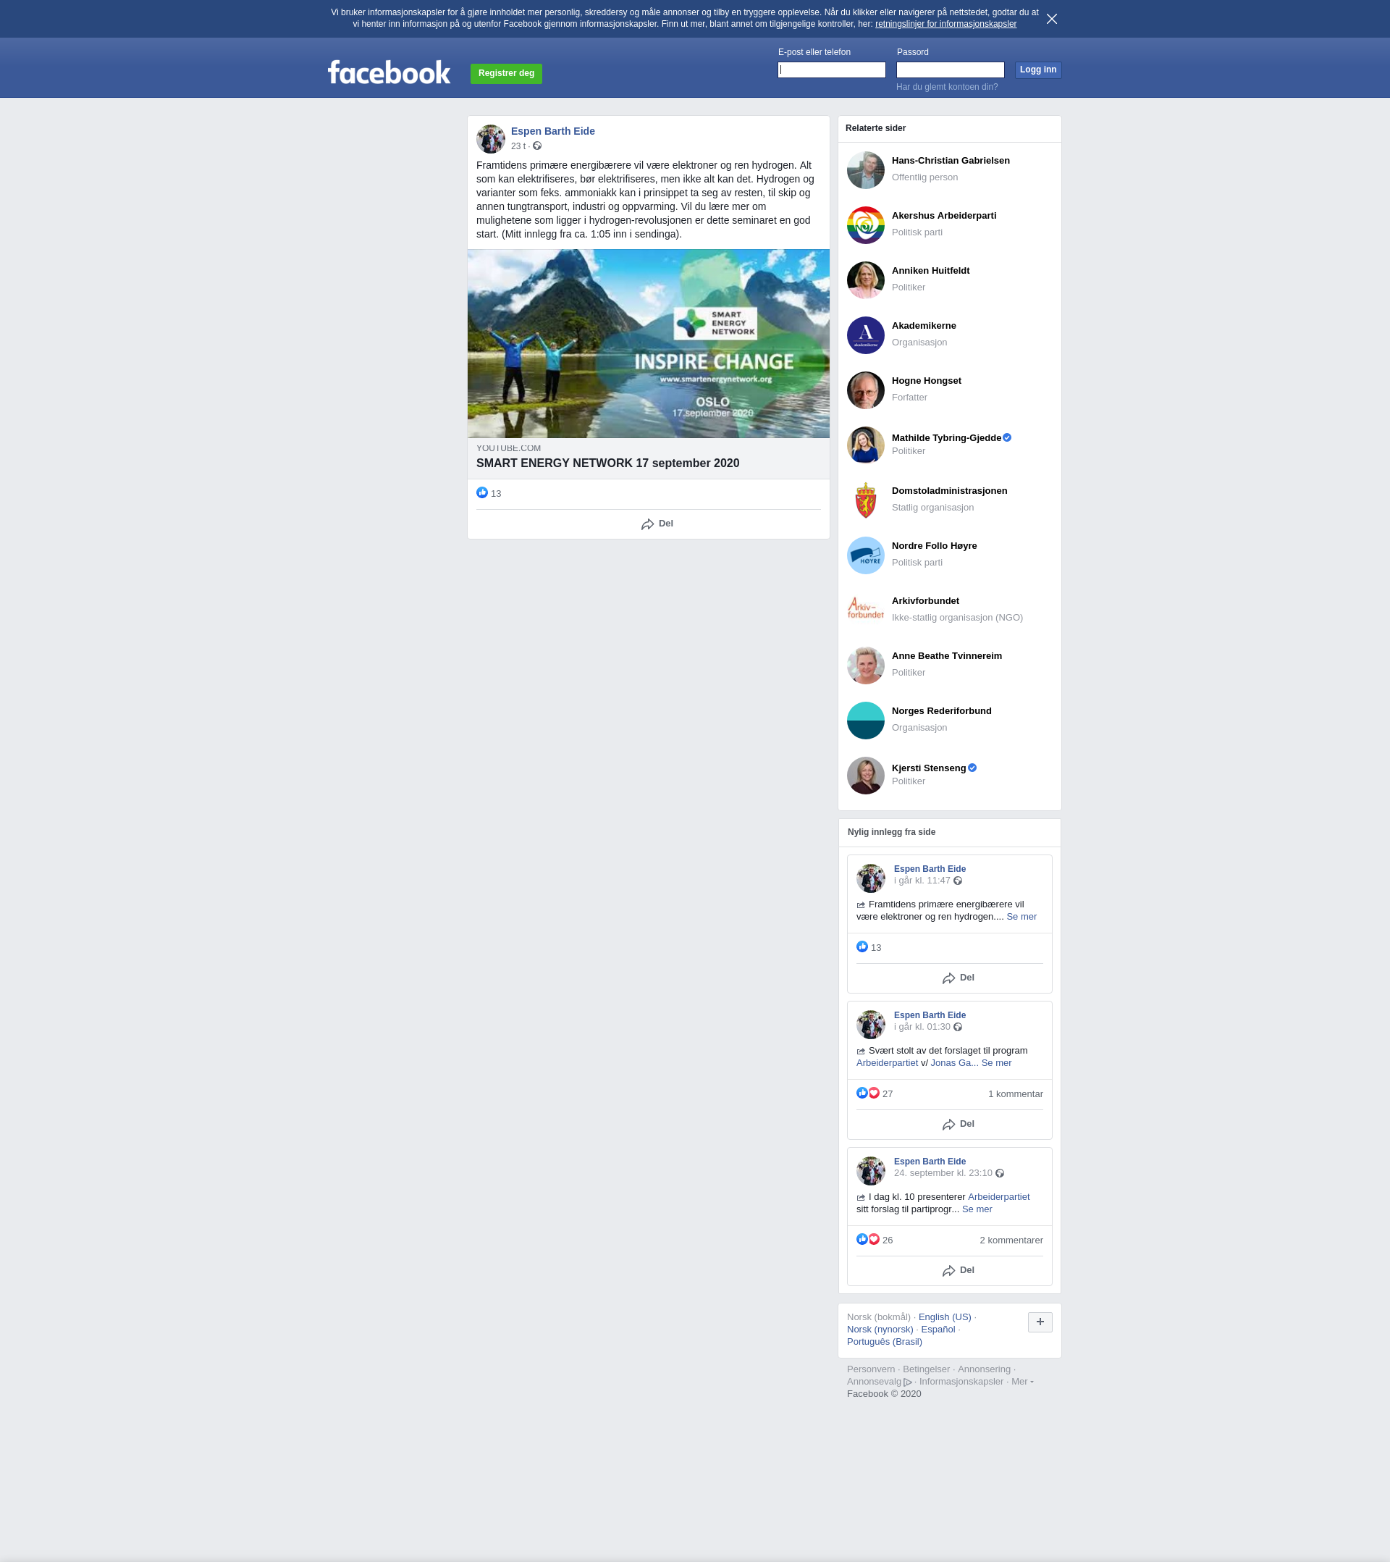Image resolution: width=1390 pixels, height=1562 pixels.
Task: Click the reaction icons beside 26 in sidebar post
Action: [x=868, y=1240]
